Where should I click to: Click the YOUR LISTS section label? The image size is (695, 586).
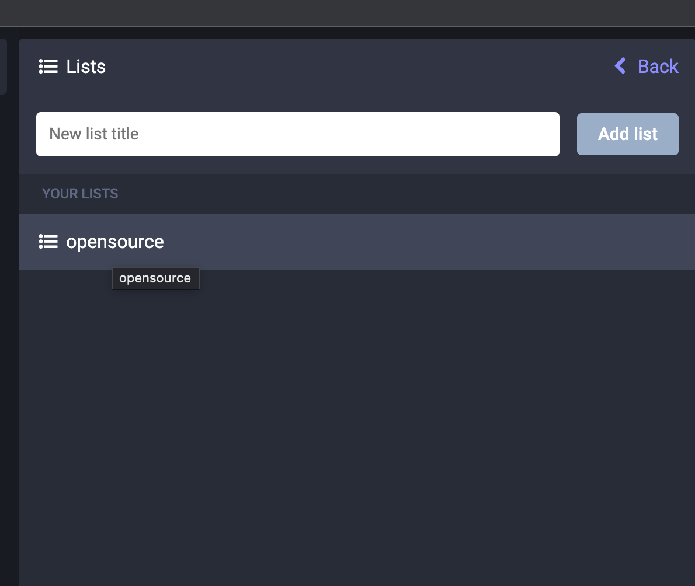click(80, 194)
